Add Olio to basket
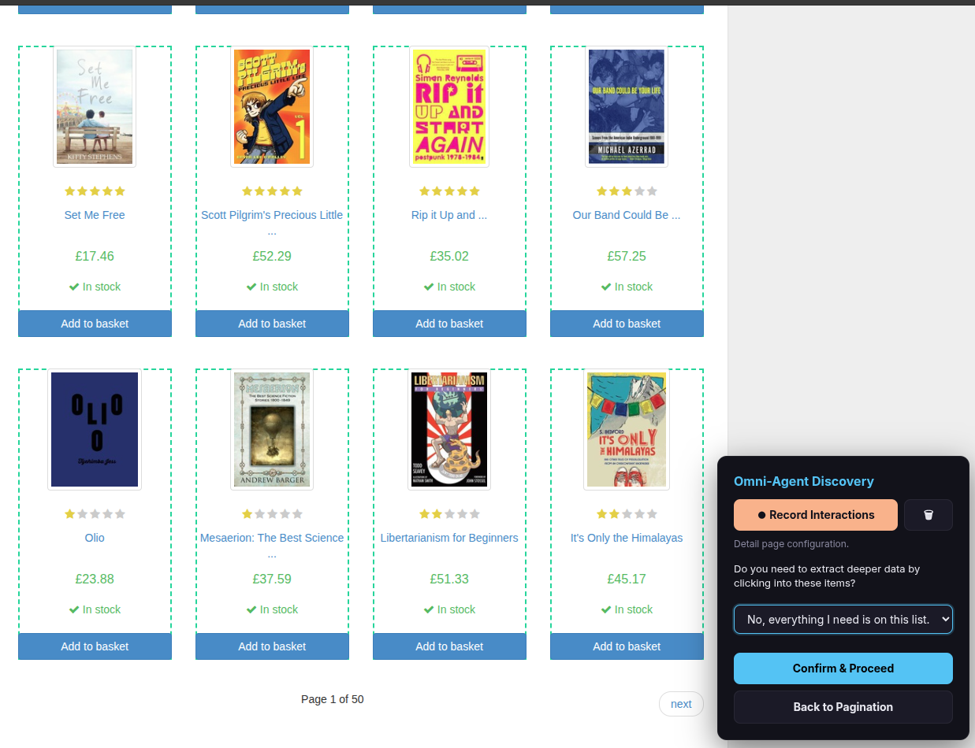This screenshot has height=748, width=975. coord(95,646)
